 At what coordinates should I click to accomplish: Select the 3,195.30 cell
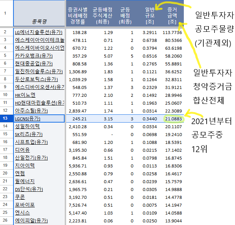(78, 150)
